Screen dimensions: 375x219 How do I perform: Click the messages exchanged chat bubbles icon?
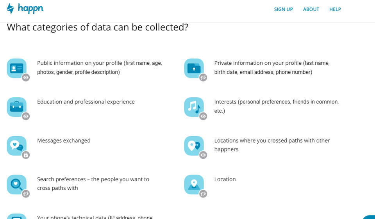16,146
